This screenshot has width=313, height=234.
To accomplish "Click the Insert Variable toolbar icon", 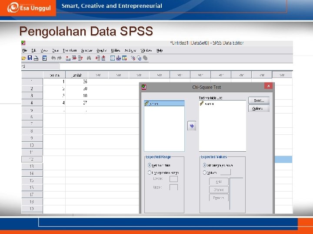I will coord(103,58).
